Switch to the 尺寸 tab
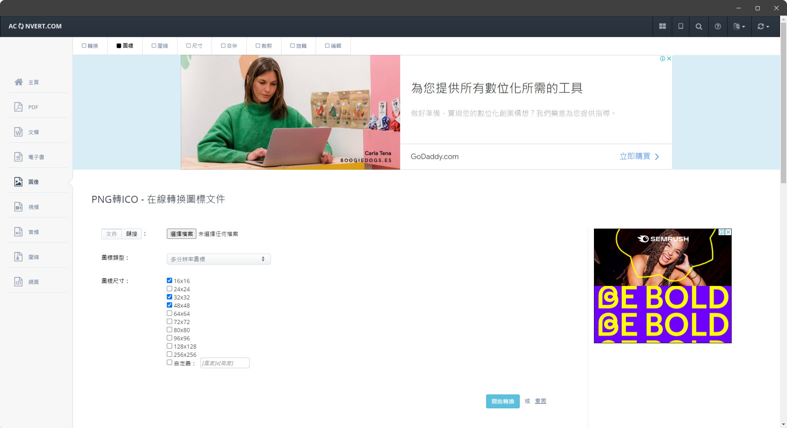Image resolution: width=787 pixels, height=428 pixels. coord(194,46)
